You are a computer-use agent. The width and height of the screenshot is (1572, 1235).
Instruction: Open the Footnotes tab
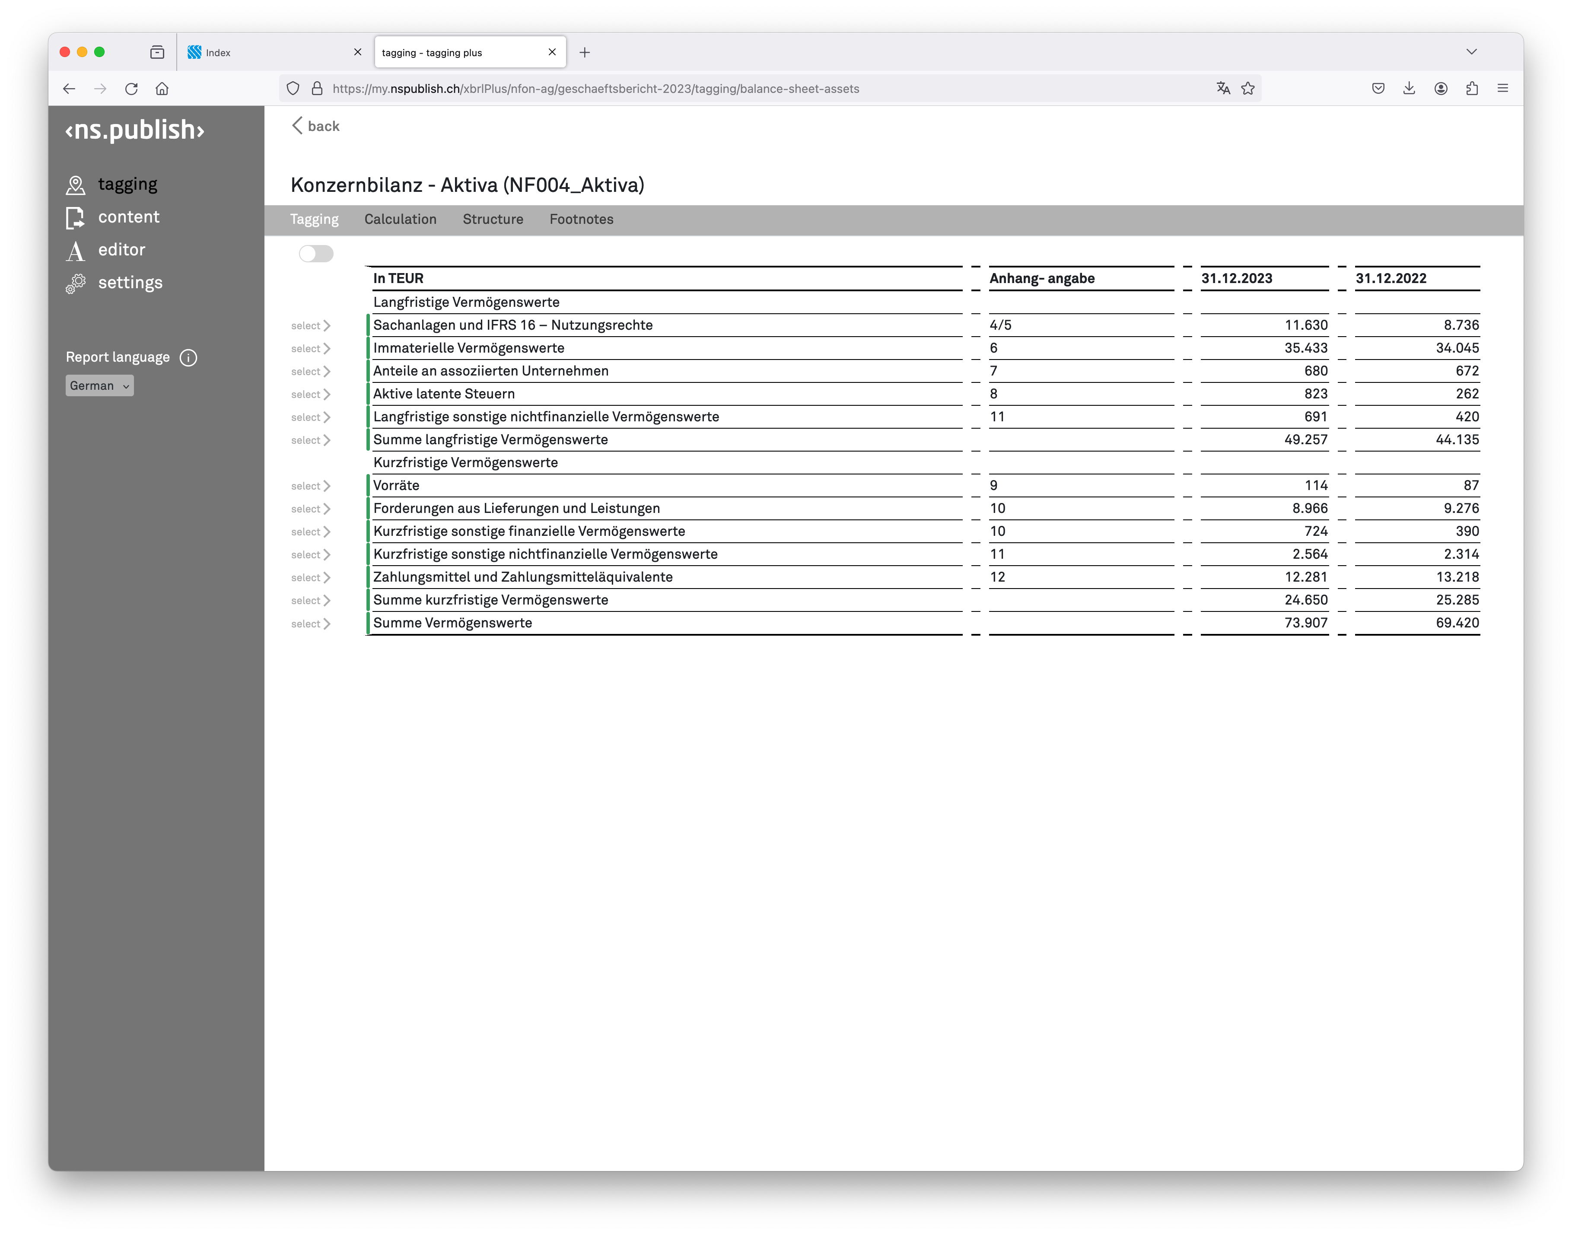click(581, 219)
